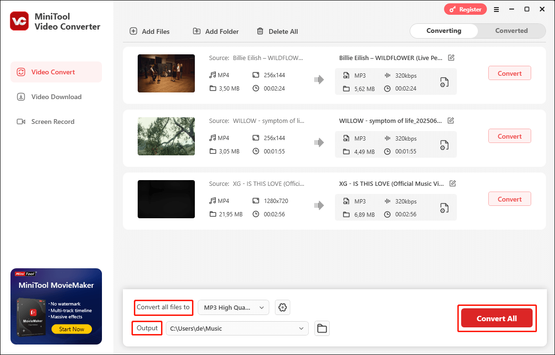Click output title 'WILLOW - symptom of life_202506...'
Screen dimensions: 555x355
[x=391, y=121]
